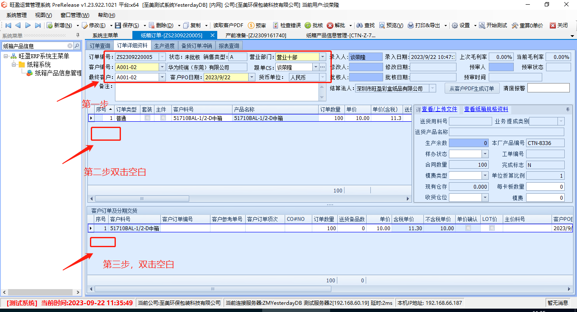
Task: Open the 最终客户 dropdown
Action: coord(162,77)
